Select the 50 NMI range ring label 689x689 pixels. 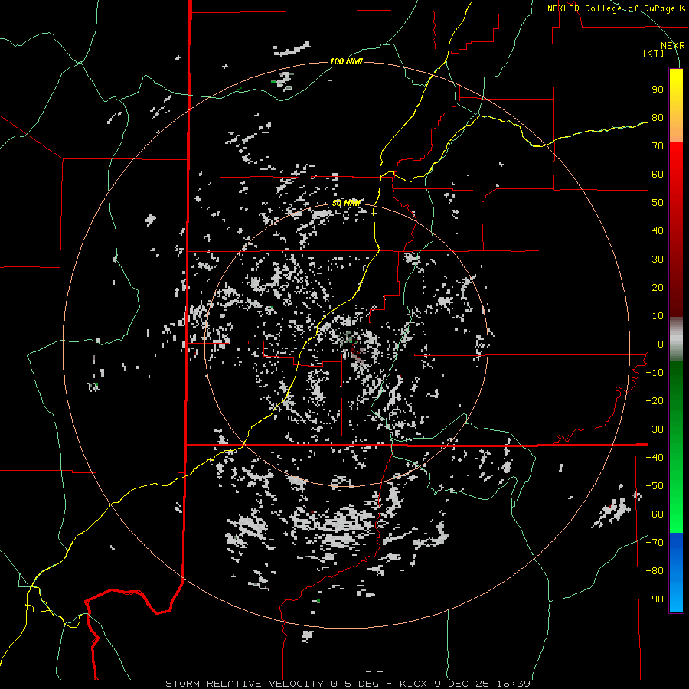point(346,203)
